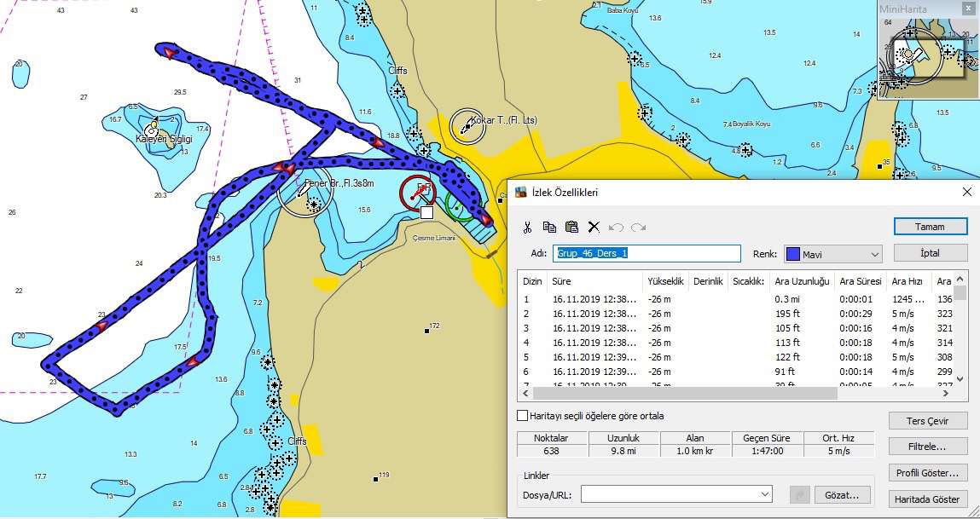The height and width of the screenshot is (519, 980).
Task: Cancel the dialog with İptal
Action: [931, 253]
